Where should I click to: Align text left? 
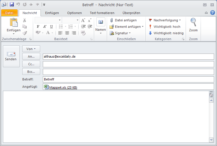coord(60,33)
